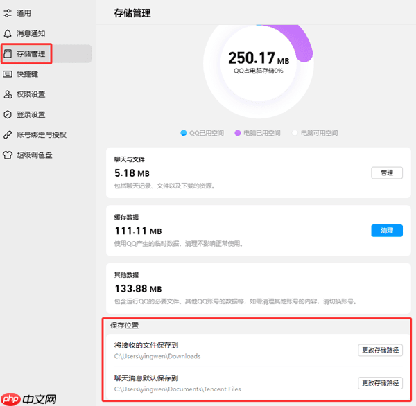416x406 pixels.
Task: Click the 聊天消息默认保存到 label
Action: click(146, 378)
